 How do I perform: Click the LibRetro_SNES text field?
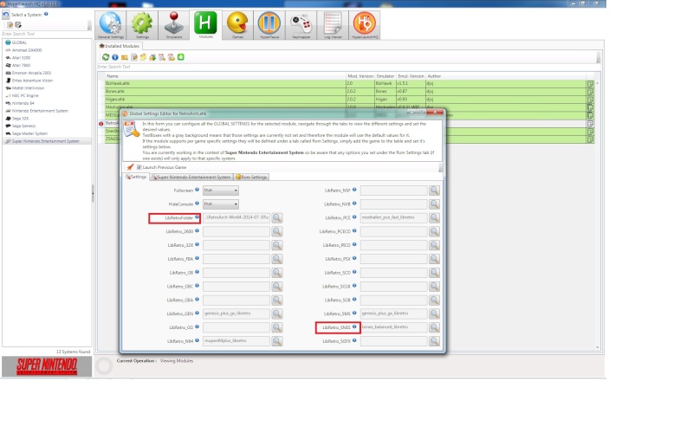[394, 327]
